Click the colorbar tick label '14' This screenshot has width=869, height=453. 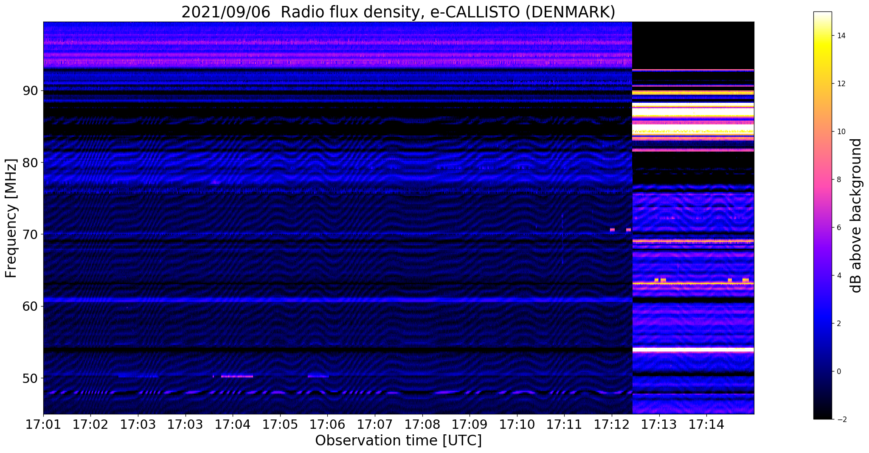(x=841, y=36)
